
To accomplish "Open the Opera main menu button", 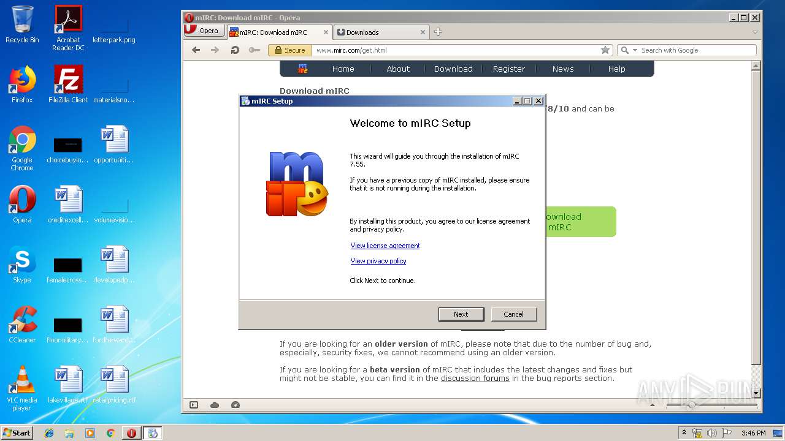I will tap(203, 31).
